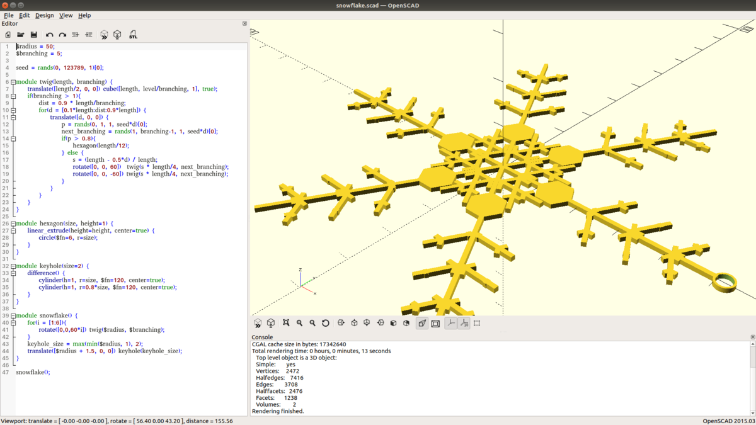Viewport: 756px width, 425px height.
Task: Redo the last undone edit
Action: (x=62, y=35)
